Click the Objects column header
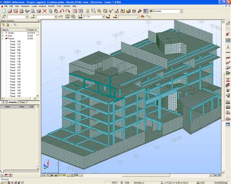 [14, 30]
